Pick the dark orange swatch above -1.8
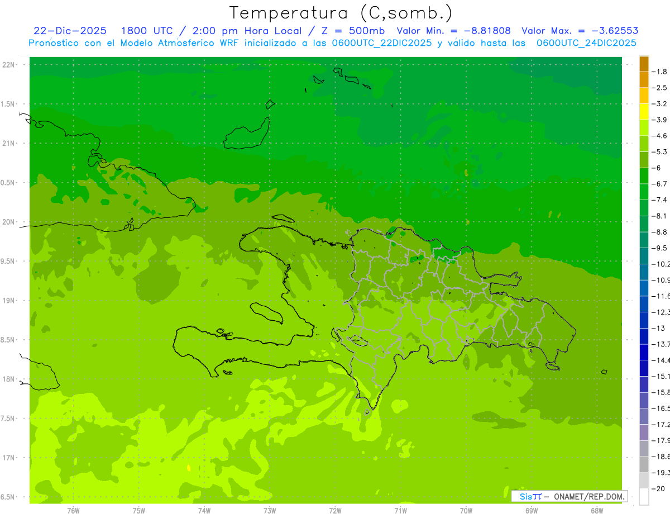670x518 pixels. [644, 64]
